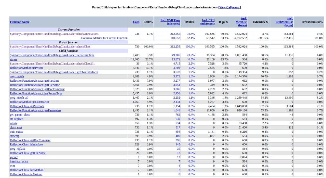The image size is (326, 178).
Task: Open the preg_replace function report
Action: pos(18,149)
